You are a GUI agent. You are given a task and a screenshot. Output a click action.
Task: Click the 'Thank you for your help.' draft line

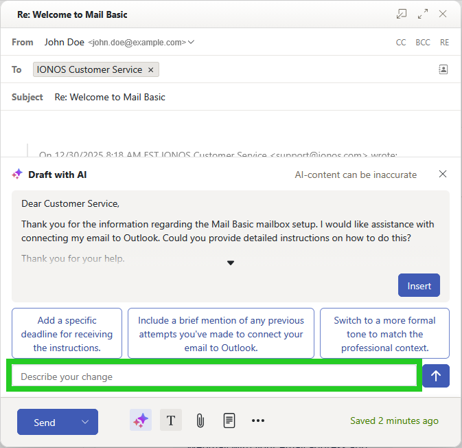73,258
